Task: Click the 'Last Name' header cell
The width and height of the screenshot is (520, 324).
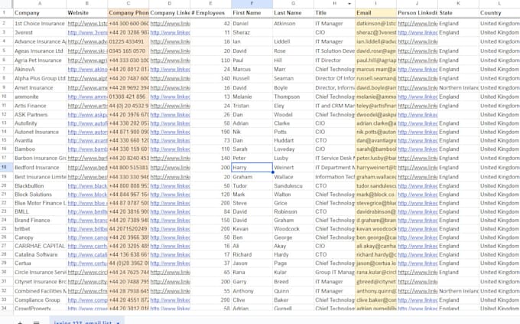Action: [x=293, y=13]
